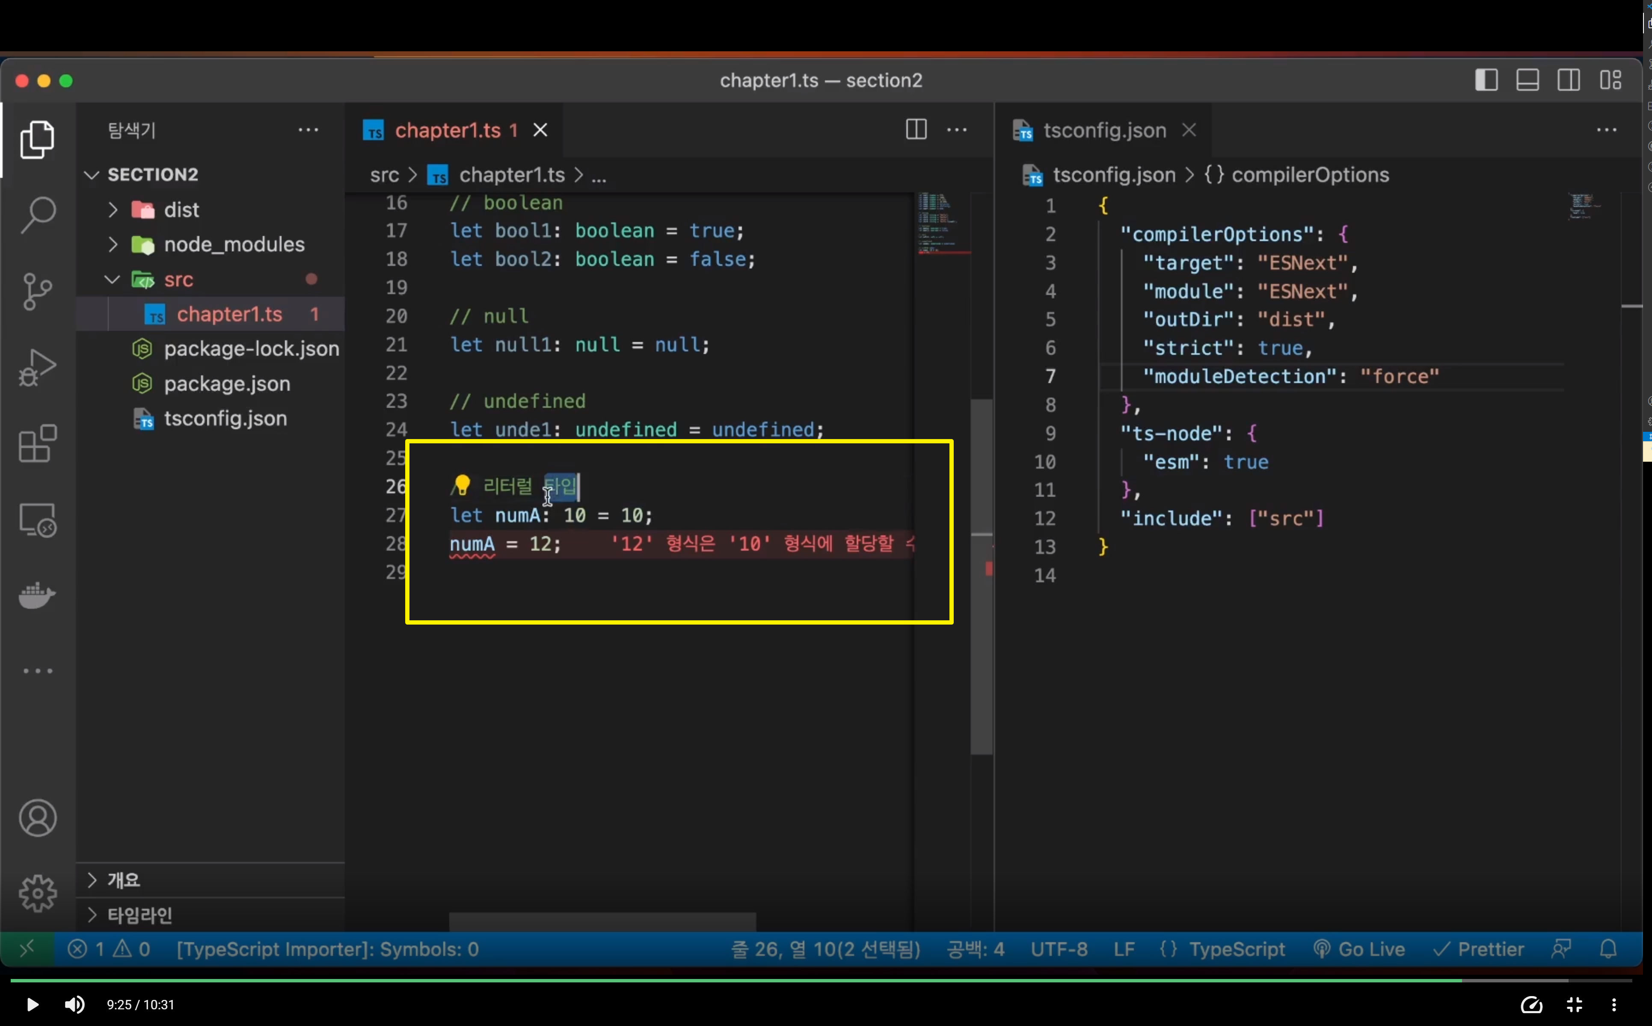The image size is (1652, 1026).
Task: Open more actions for chapter1.ts editor group
Action: pos(957,130)
